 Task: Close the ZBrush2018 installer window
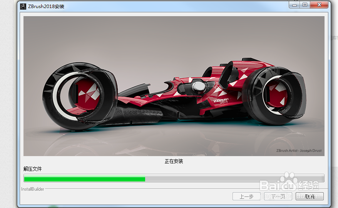click(319, 5)
